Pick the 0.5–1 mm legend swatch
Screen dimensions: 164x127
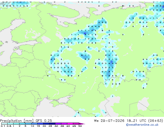click(10, 124)
